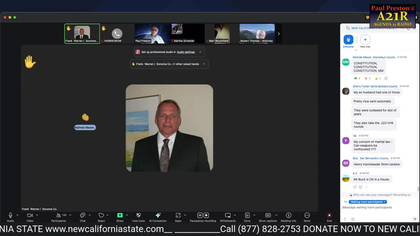Open audio options caret beside the mic
Viewport: 420px width, 236px height.
[17, 215]
